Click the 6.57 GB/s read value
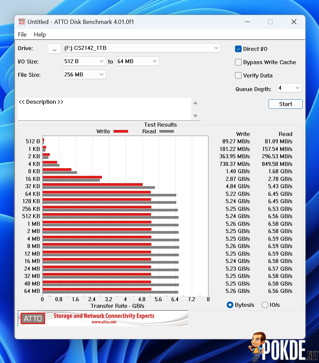The width and height of the screenshot is (319, 363). 280,269
